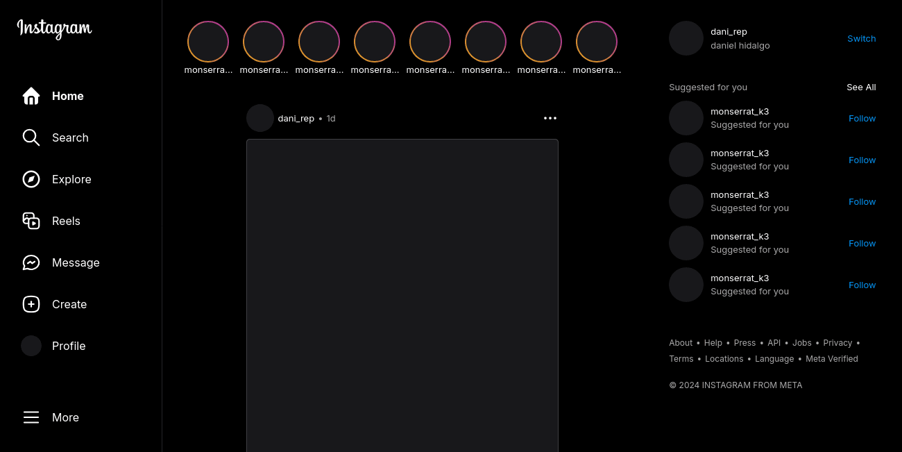The image size is (902, 452).
Task: Follow the first monserrat_k3 suggestion
Action: (x=862, y=118)
